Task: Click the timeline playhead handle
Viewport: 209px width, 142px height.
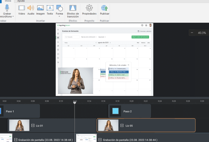Action: (75, 102)
